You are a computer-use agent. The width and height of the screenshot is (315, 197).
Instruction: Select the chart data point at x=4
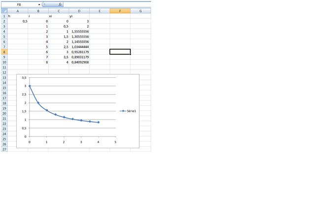click(98, 122)
